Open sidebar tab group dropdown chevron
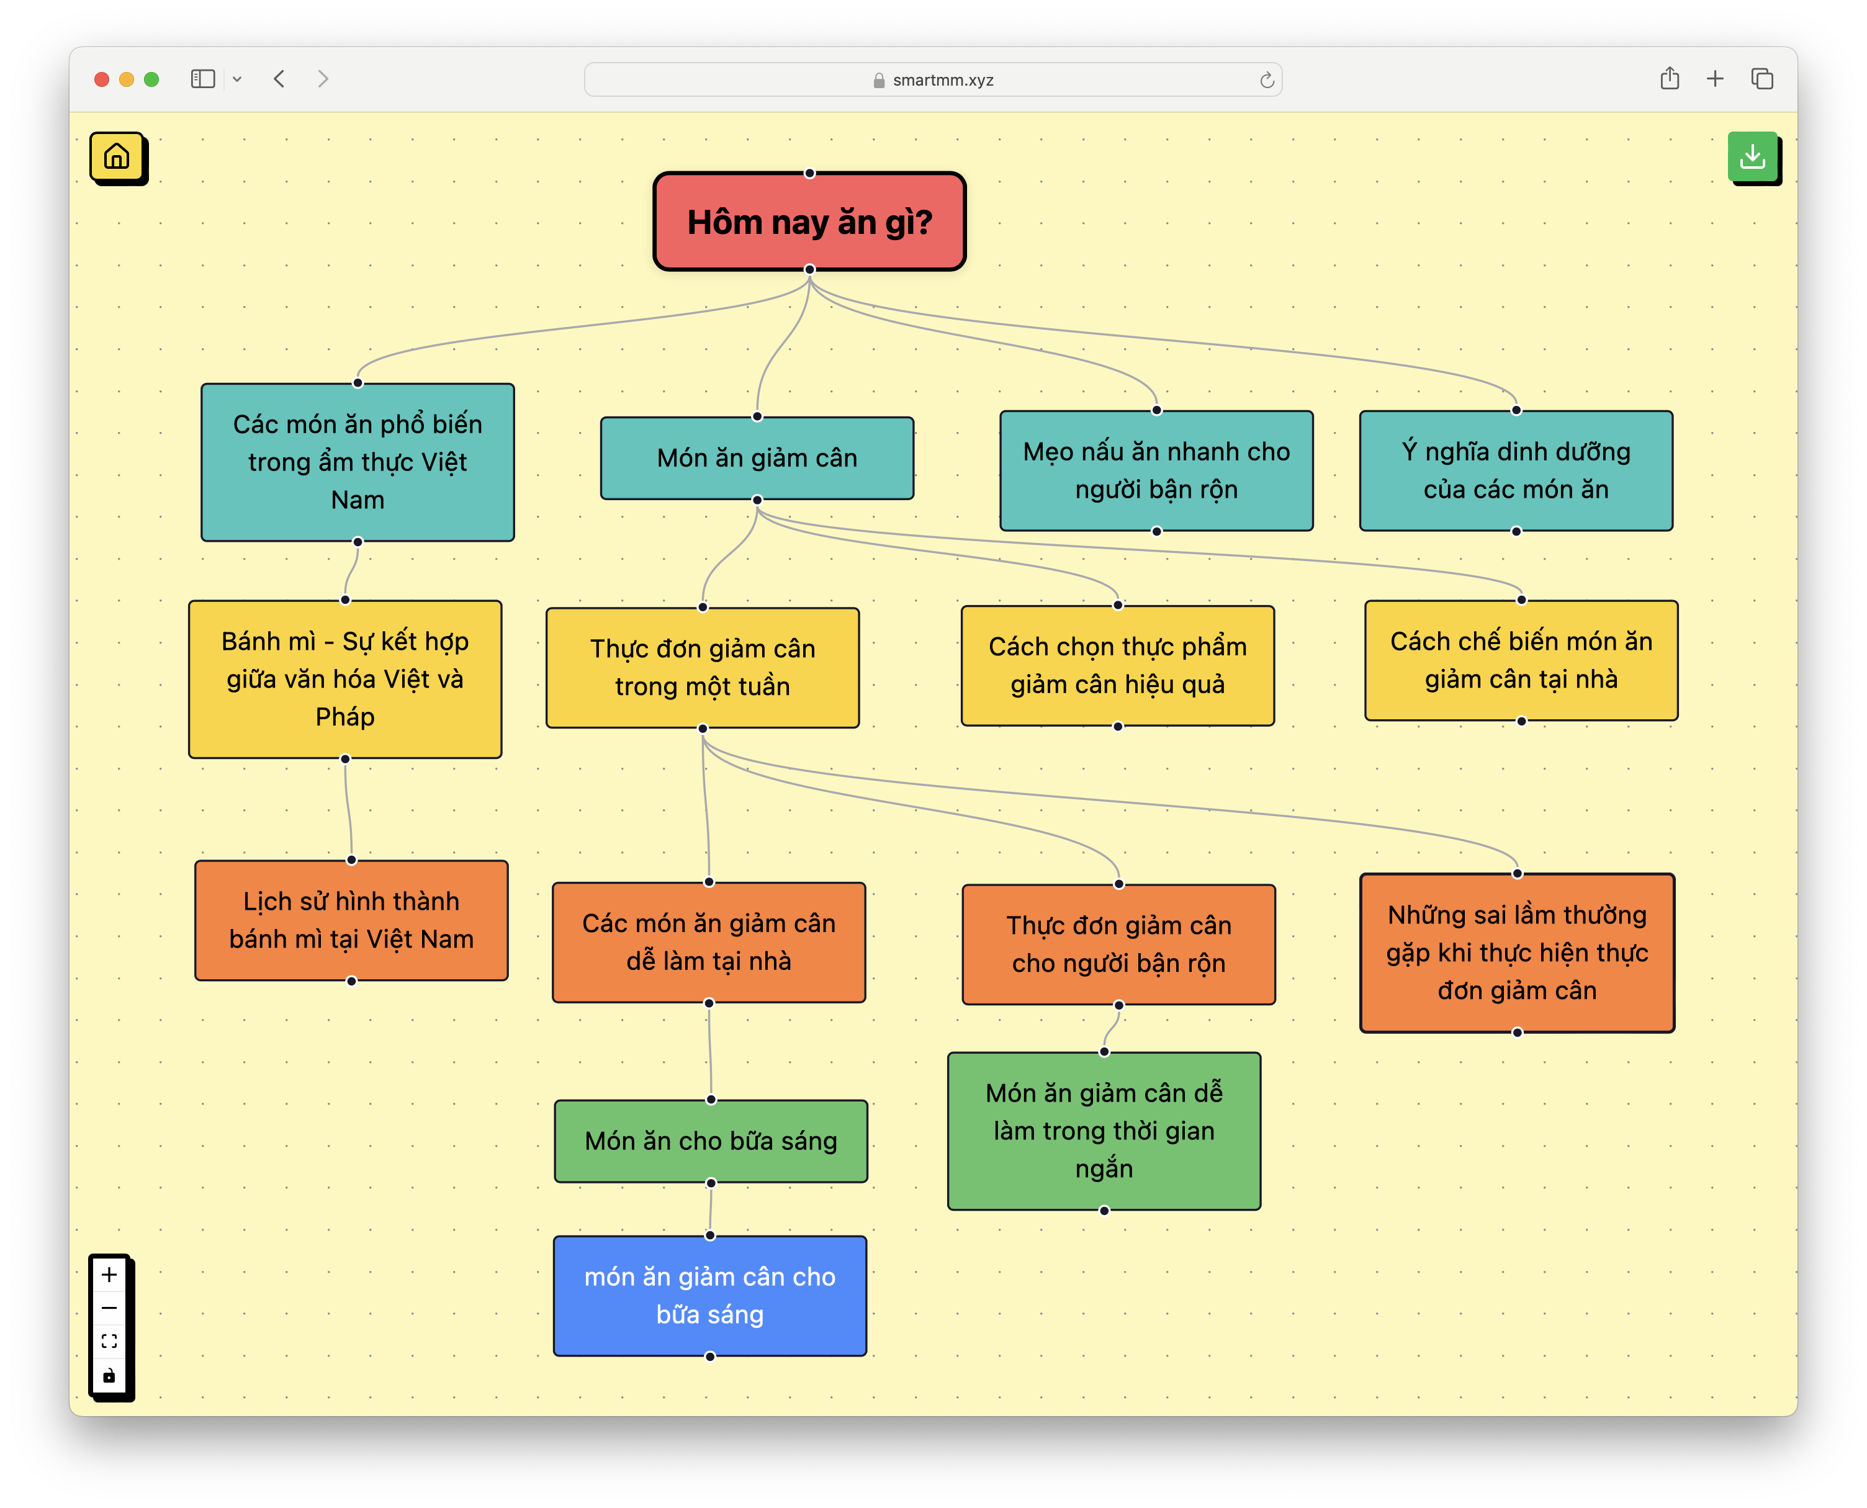The image size is (1867, 1508). tap(237, 79)
